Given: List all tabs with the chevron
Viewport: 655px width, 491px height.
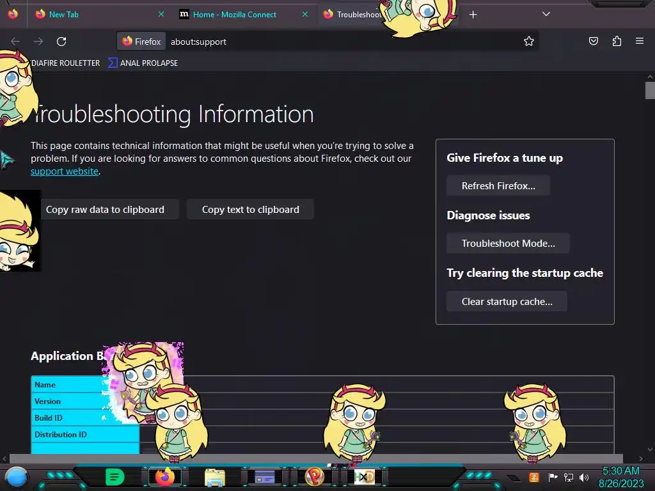Looking at the screenshot, I should point(546,14).
